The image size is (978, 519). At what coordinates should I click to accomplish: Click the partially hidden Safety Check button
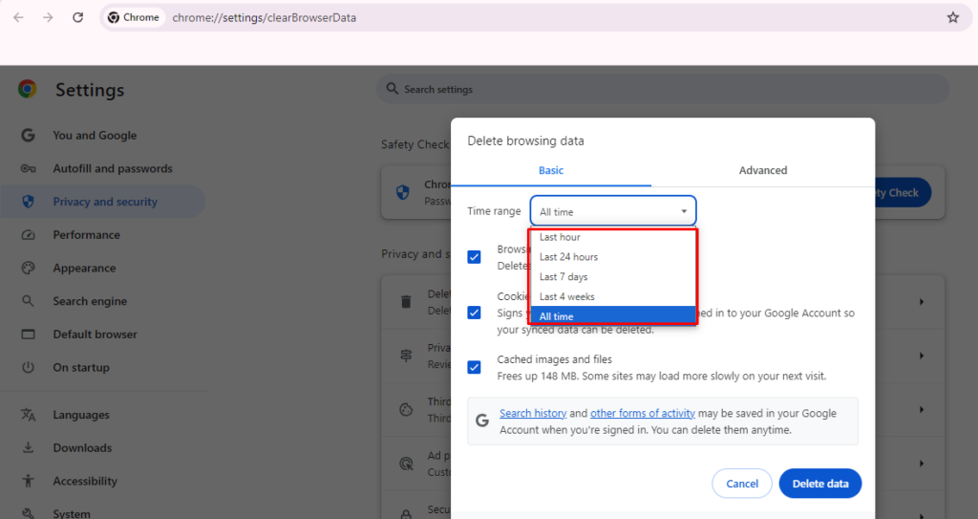(903, 192)
